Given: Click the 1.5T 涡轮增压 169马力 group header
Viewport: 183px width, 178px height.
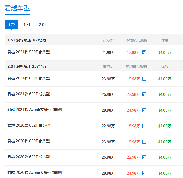Looking at the screenshot, I should click(x=27, y=40).
